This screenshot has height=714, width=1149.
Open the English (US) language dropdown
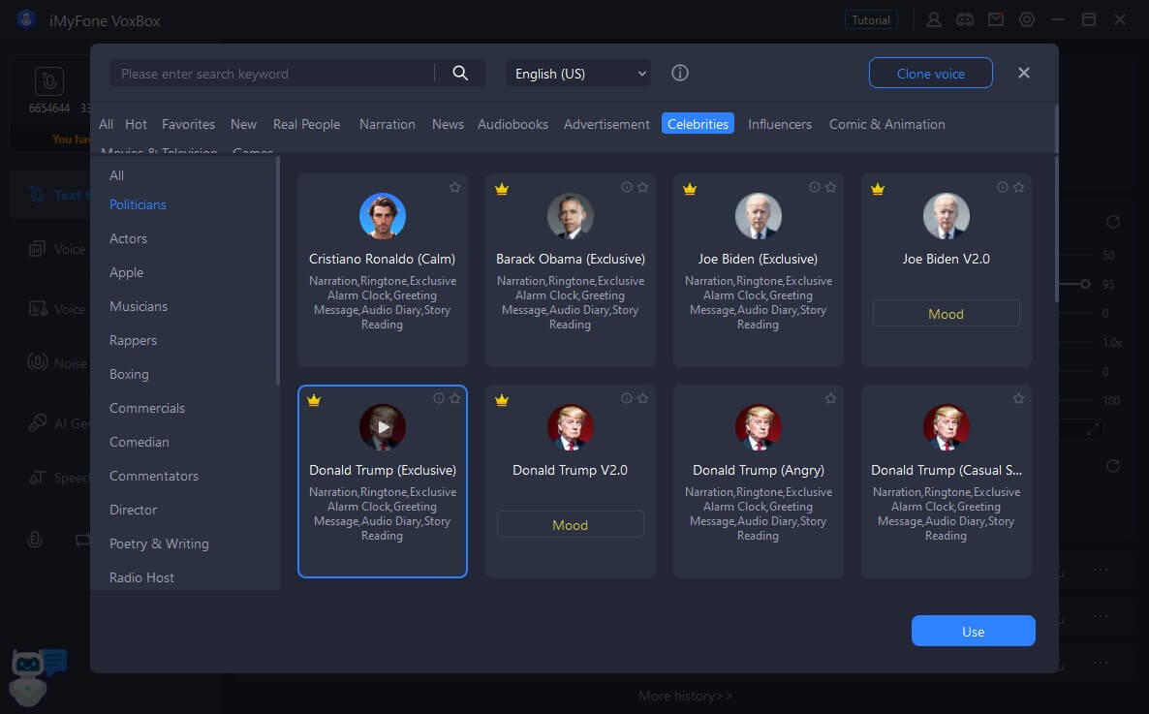tap(578, 74)
